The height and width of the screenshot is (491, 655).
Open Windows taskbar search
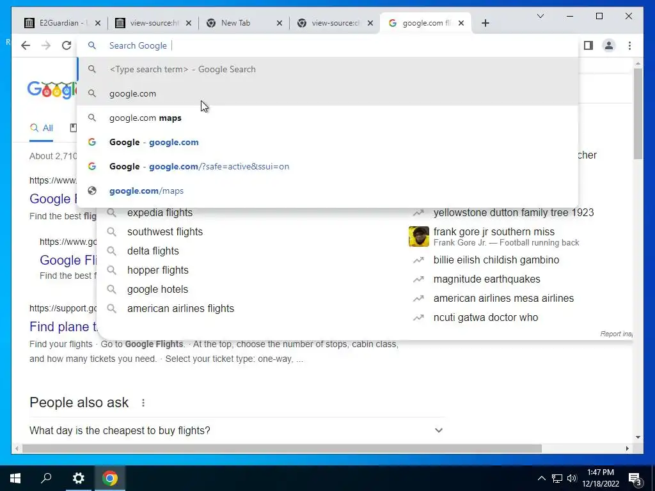click(x=46, y=478)
